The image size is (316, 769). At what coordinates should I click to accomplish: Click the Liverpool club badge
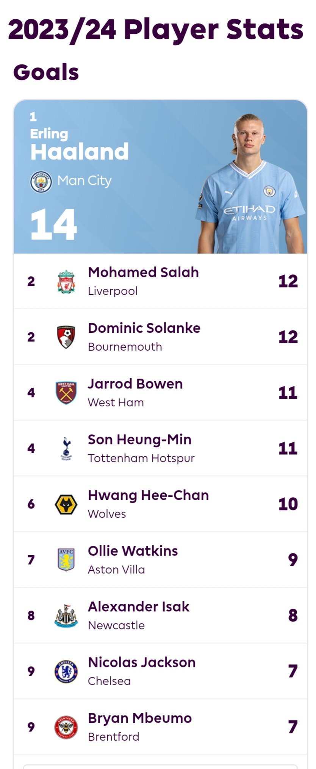pos(66,281)
